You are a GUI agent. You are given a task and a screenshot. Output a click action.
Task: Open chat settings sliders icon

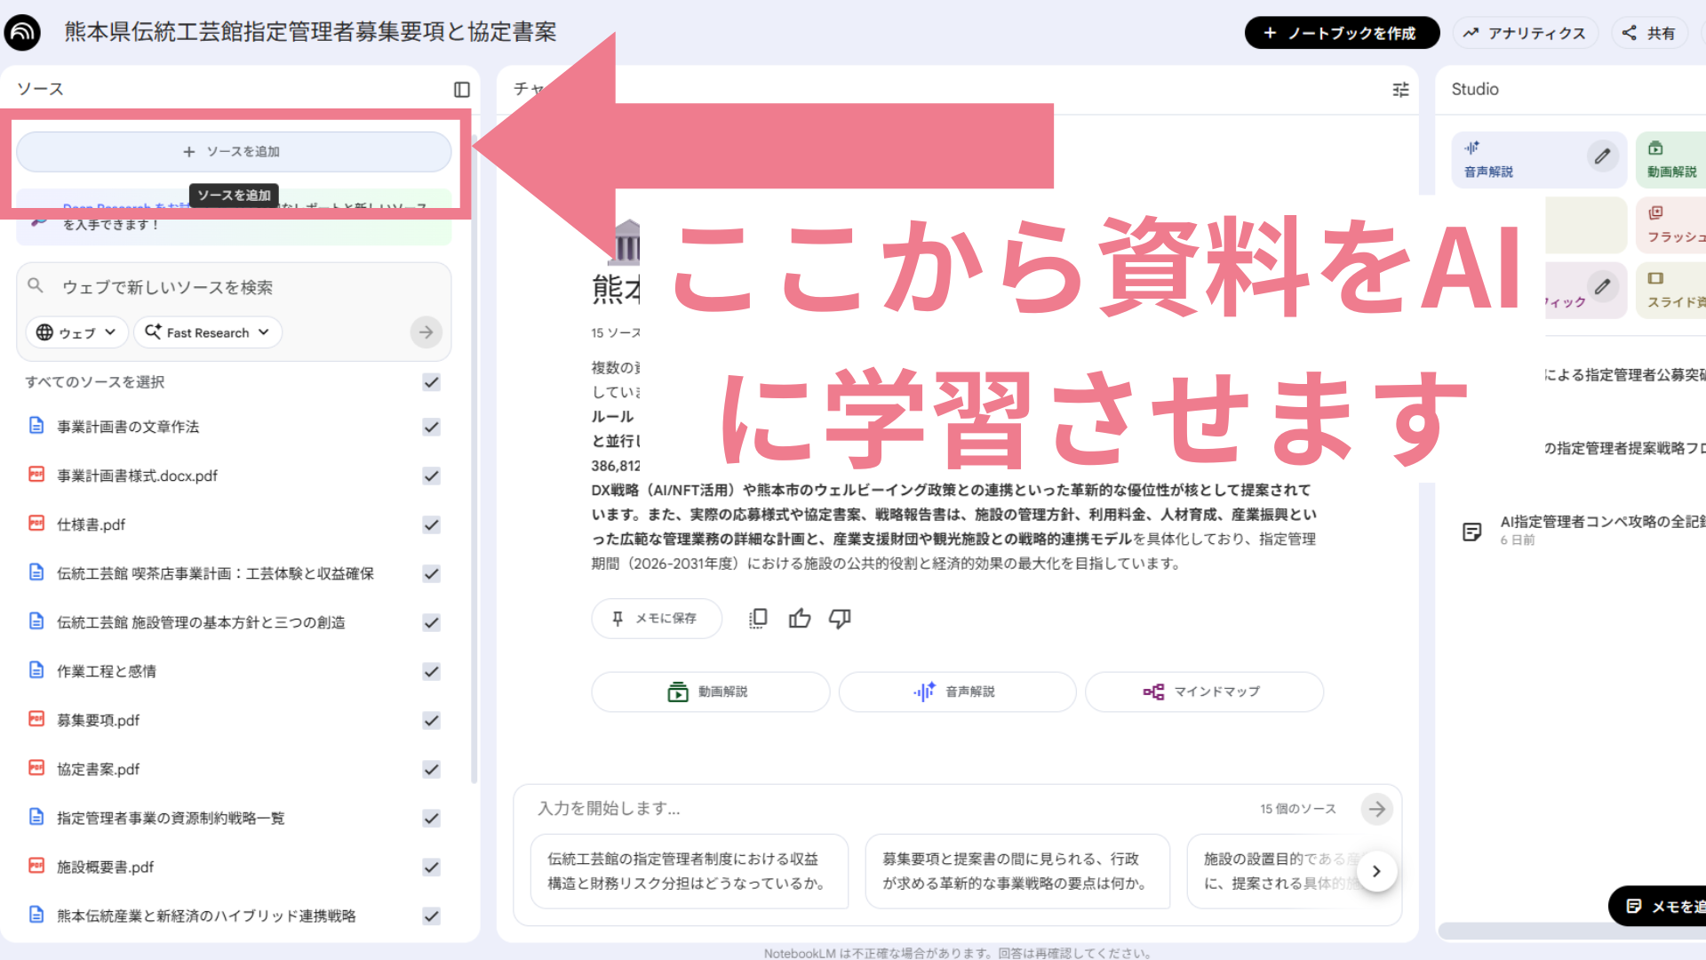tap(1400, 90)
